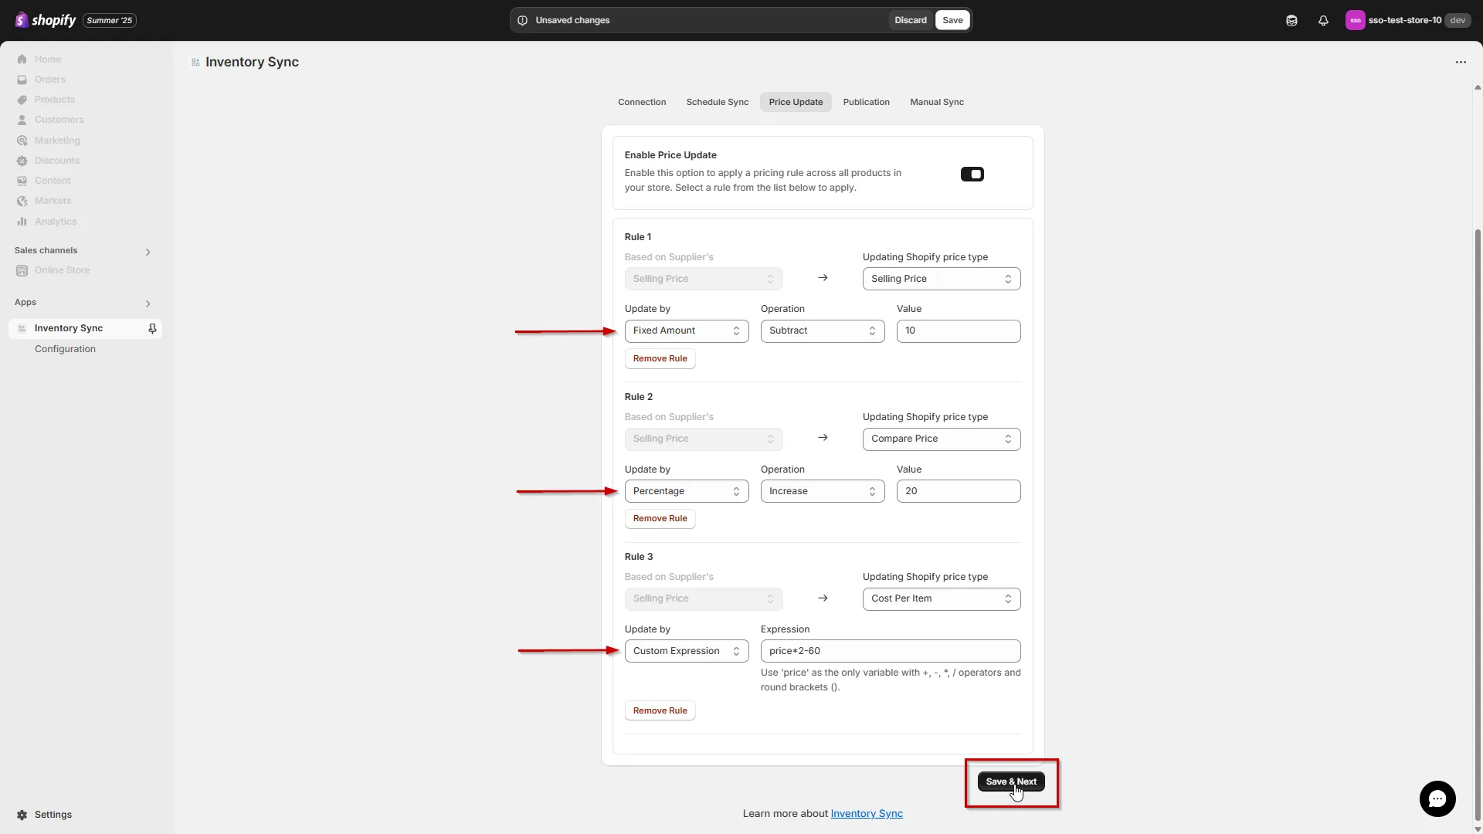Open Marketing in sidebar
This screenshot has height=834, width=1483.
[57, 141]
